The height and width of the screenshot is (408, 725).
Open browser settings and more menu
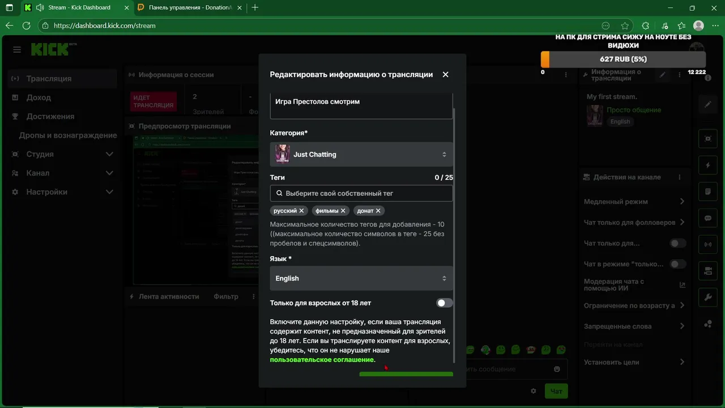coord(715,25)
